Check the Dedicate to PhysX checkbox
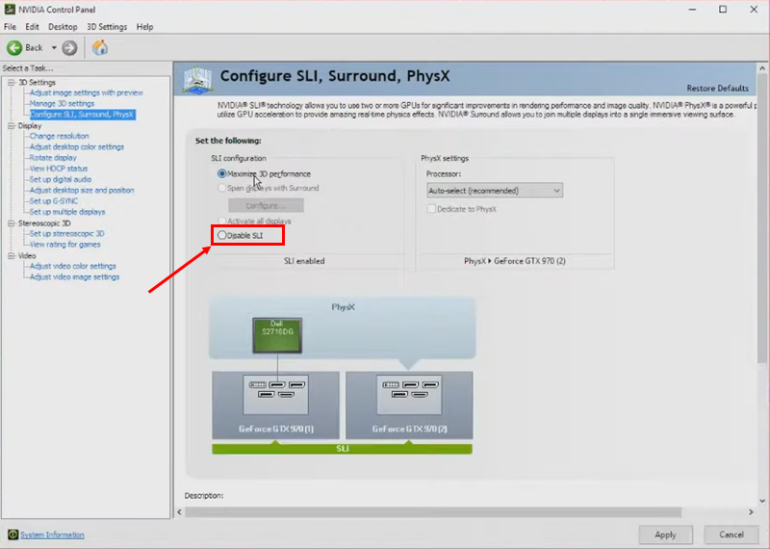The width and height of the screenshot is (770, 549). [431, 209]
